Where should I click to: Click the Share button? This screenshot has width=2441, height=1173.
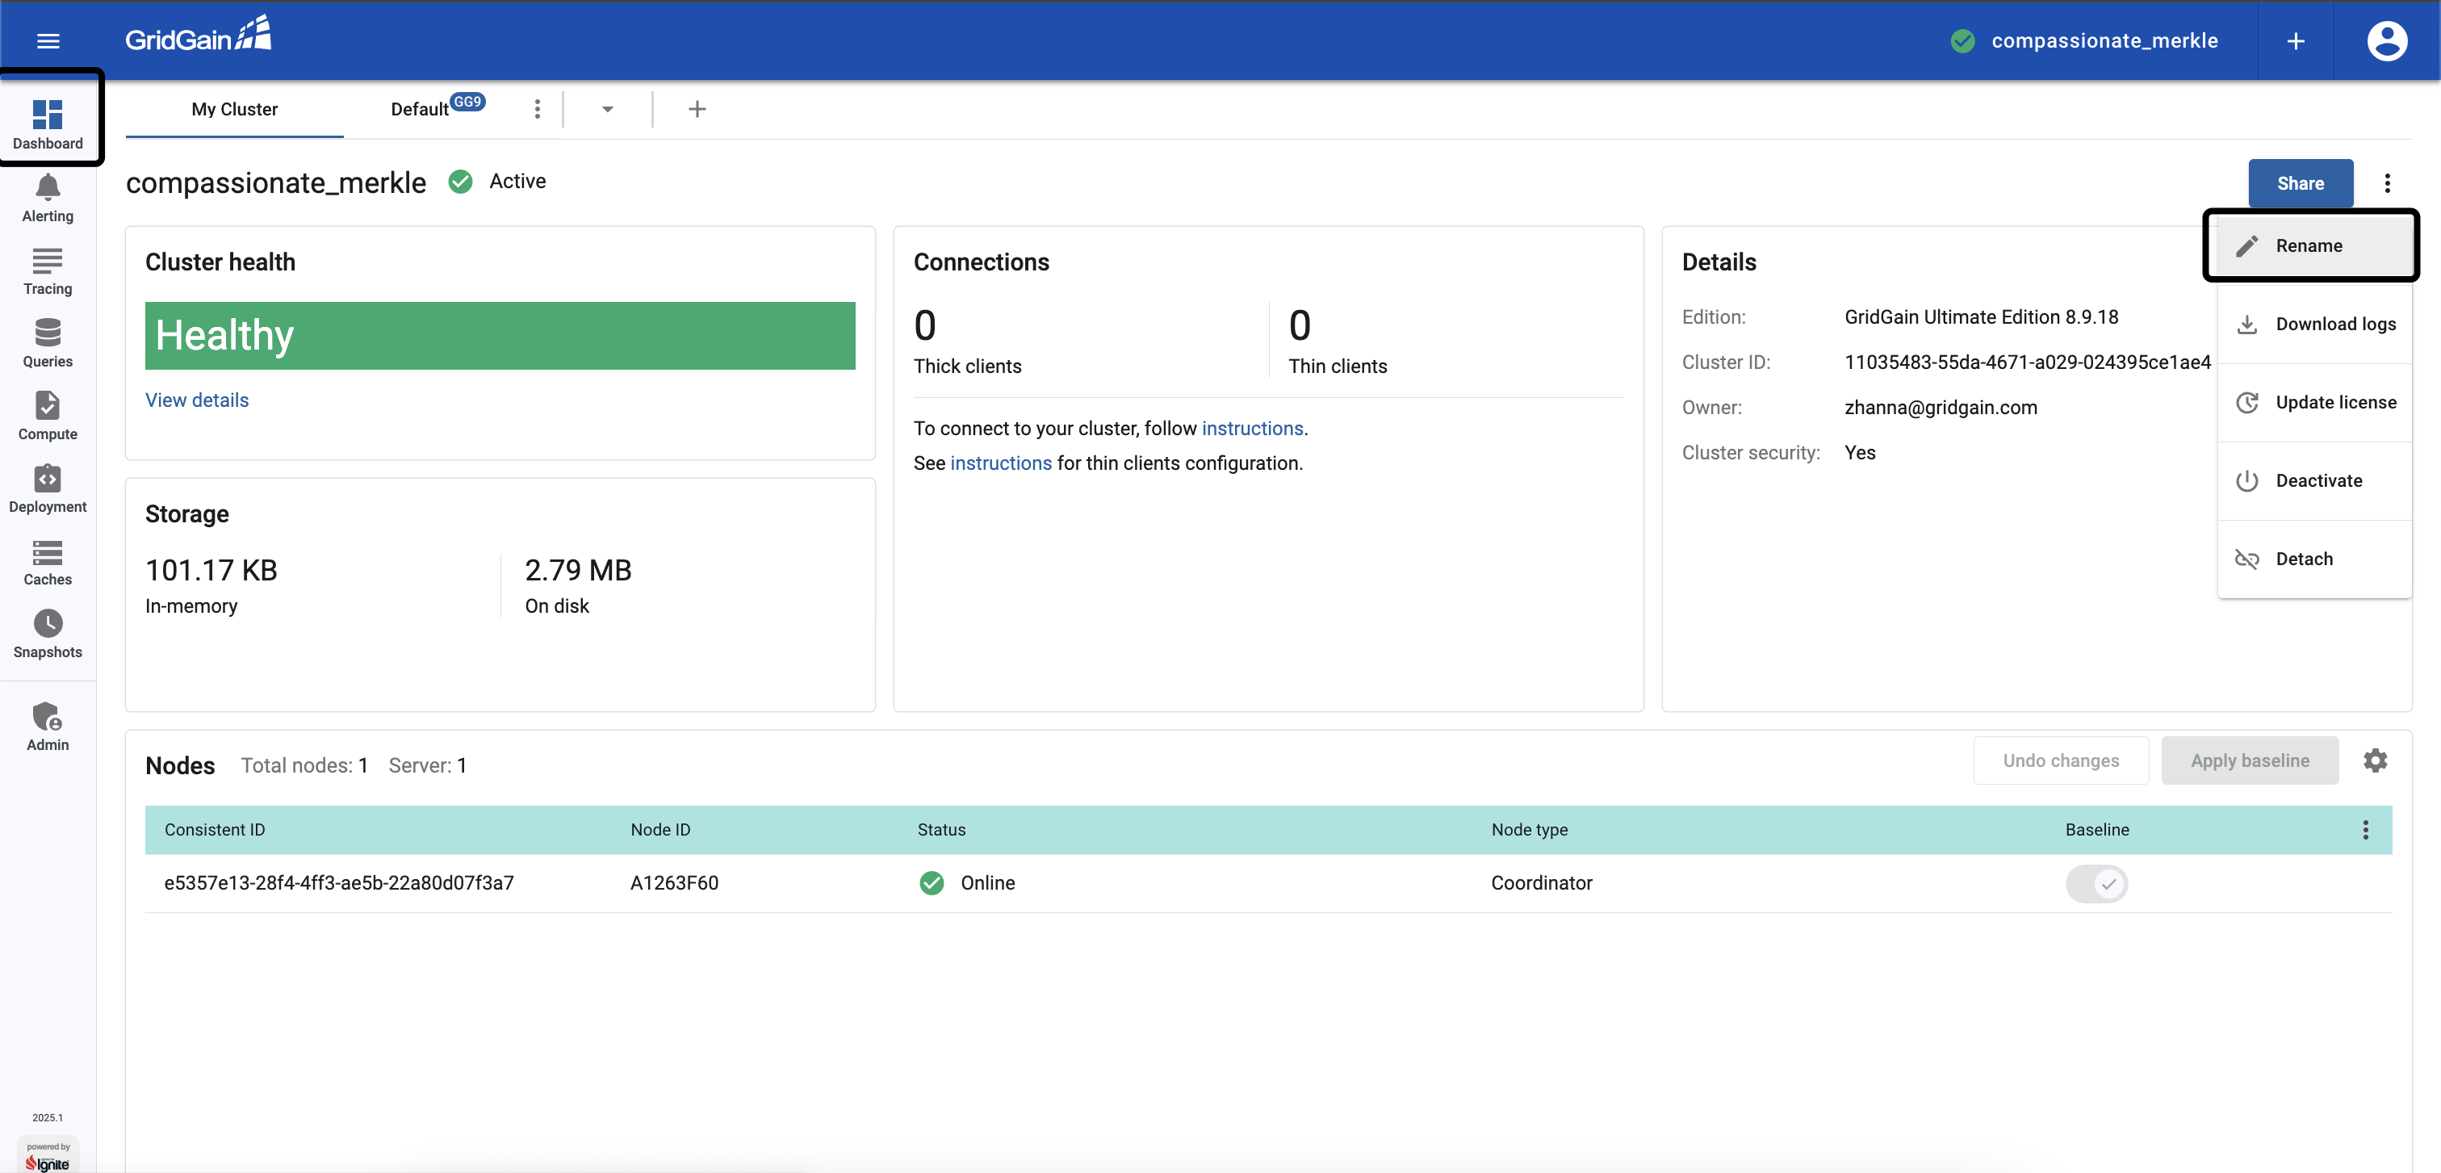tap(2300, 184)
